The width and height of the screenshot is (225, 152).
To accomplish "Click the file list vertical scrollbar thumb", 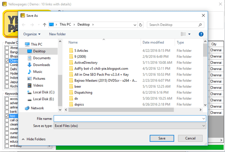I will pos(205,50).
